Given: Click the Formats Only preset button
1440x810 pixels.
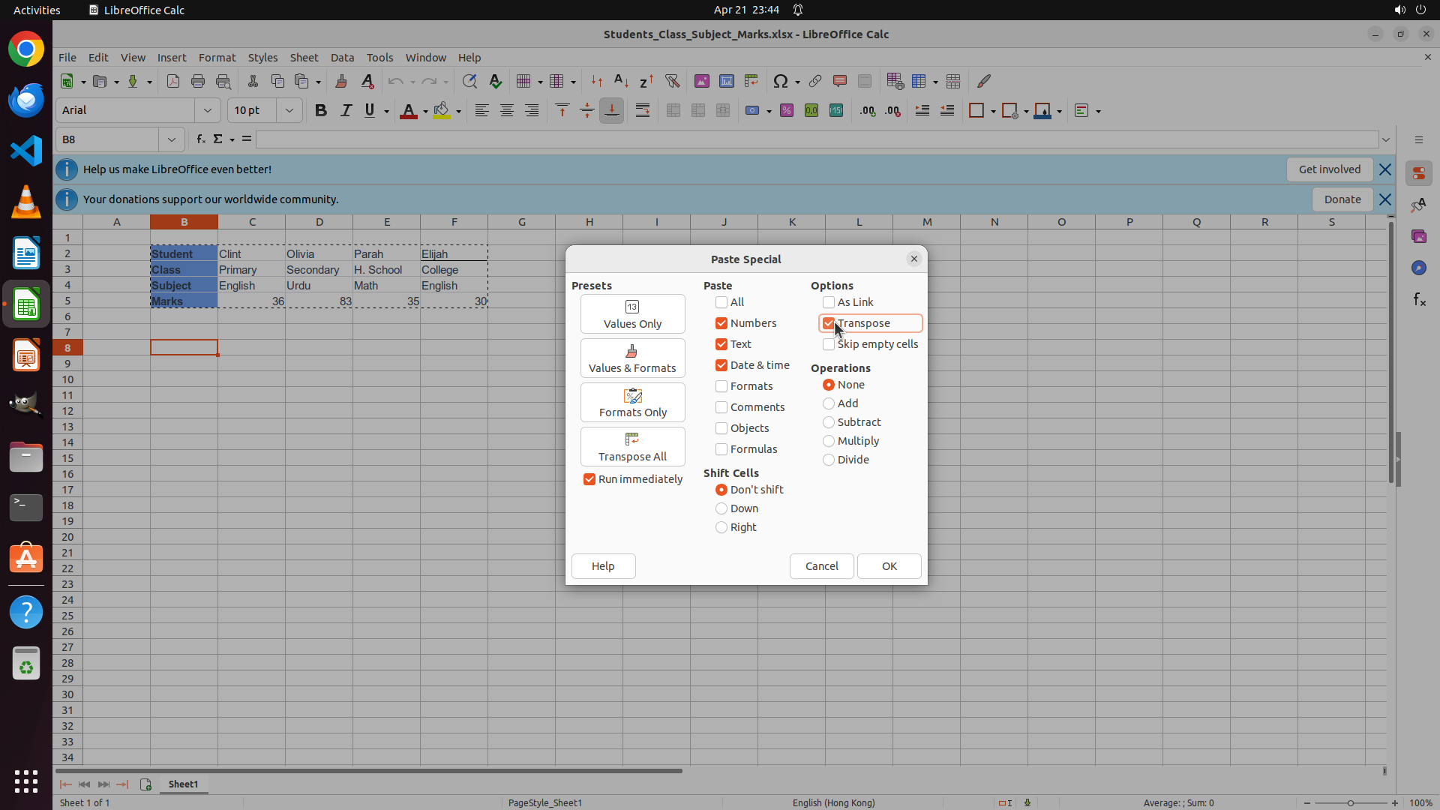Looking at the screenshot, I should 632,403.
